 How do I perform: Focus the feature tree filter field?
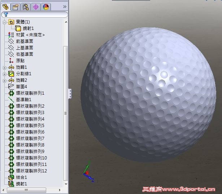pyautogui.click(x=34, y=14)
